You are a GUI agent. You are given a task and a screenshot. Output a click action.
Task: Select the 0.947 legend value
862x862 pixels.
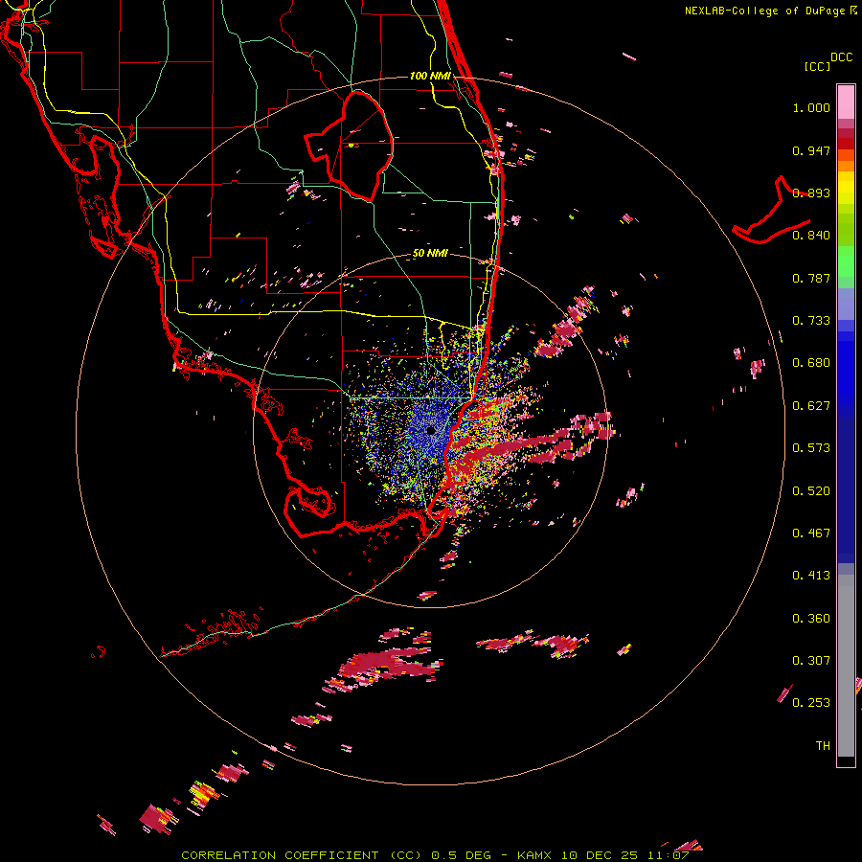coord(811,150)
